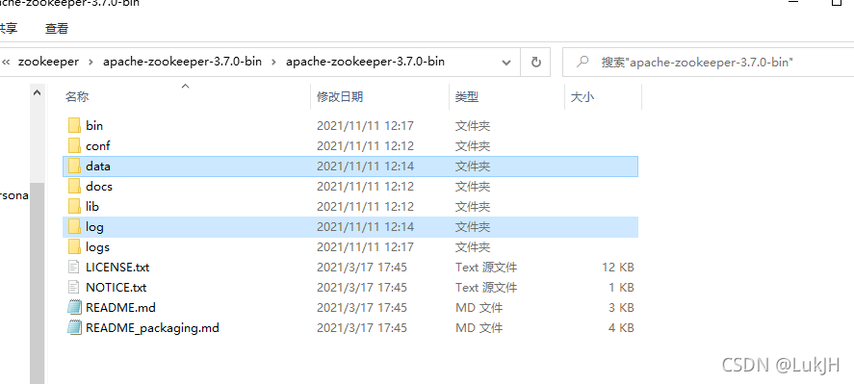Select the lib folder name
854x384 pixels.
(92, 206)
